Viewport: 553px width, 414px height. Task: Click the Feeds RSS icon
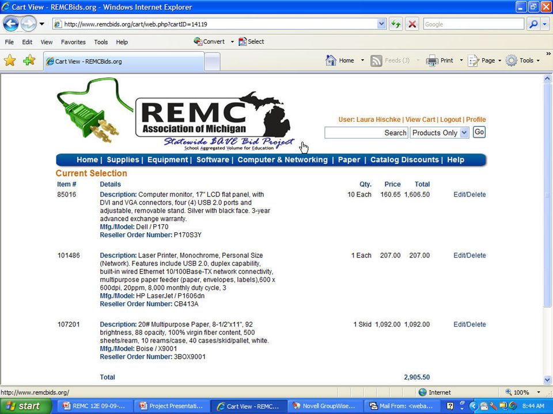376,61
